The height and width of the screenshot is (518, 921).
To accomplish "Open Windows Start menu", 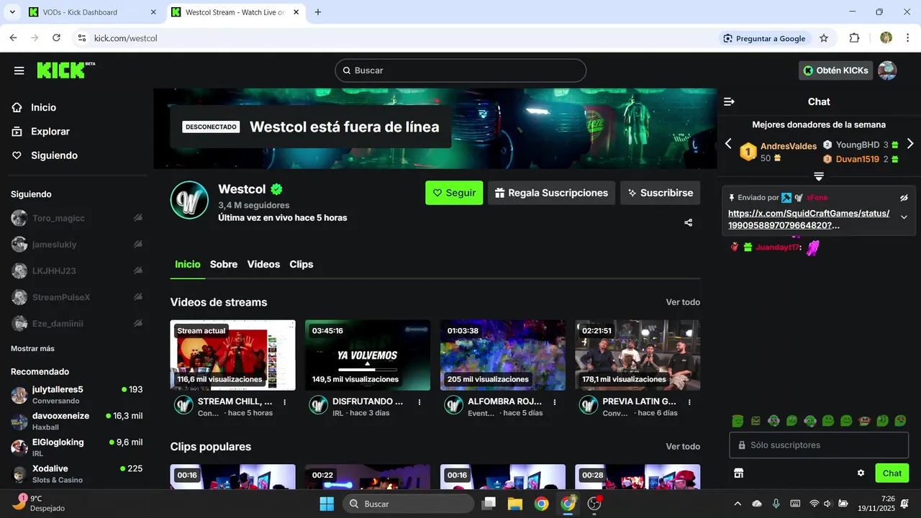I will (327, 504).
